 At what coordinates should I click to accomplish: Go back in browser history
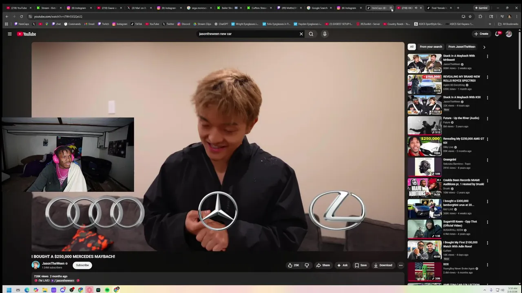(7, 16)
